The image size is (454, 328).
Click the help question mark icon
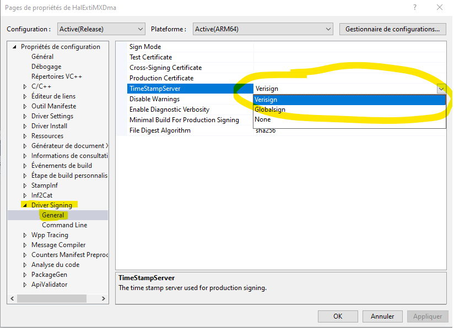[414, 8]
